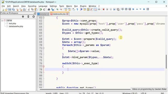Open the Encoding menu
168x94 pixels.
click(x=32, y=6)
